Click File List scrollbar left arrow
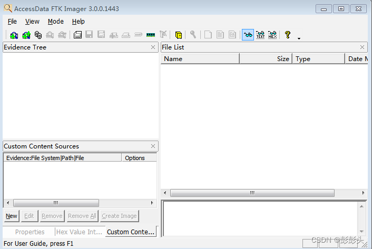 click(x=165, y=193)
